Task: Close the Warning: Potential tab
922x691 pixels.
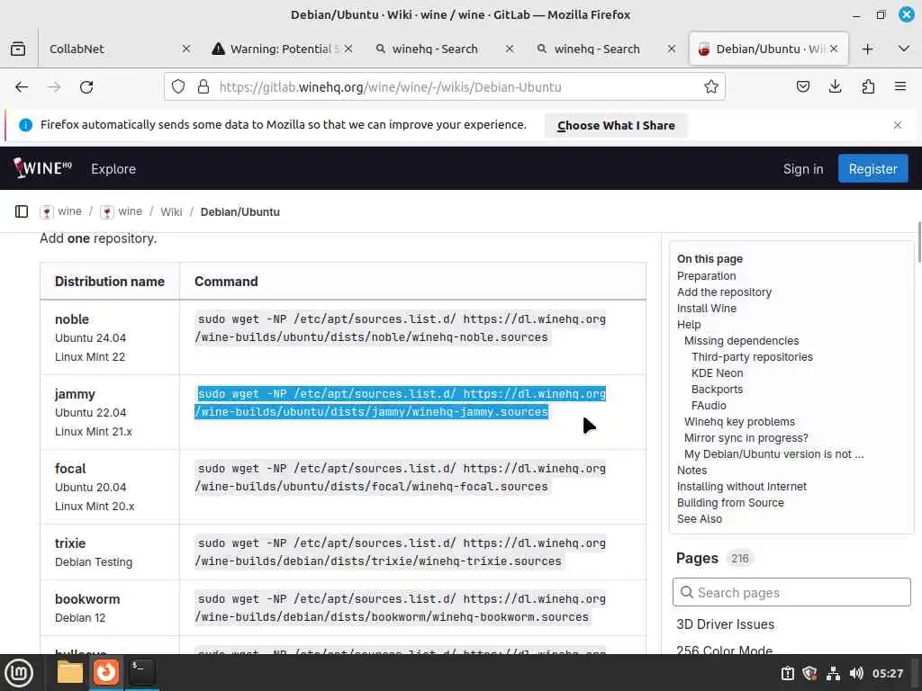Action: tap(348, 49)
